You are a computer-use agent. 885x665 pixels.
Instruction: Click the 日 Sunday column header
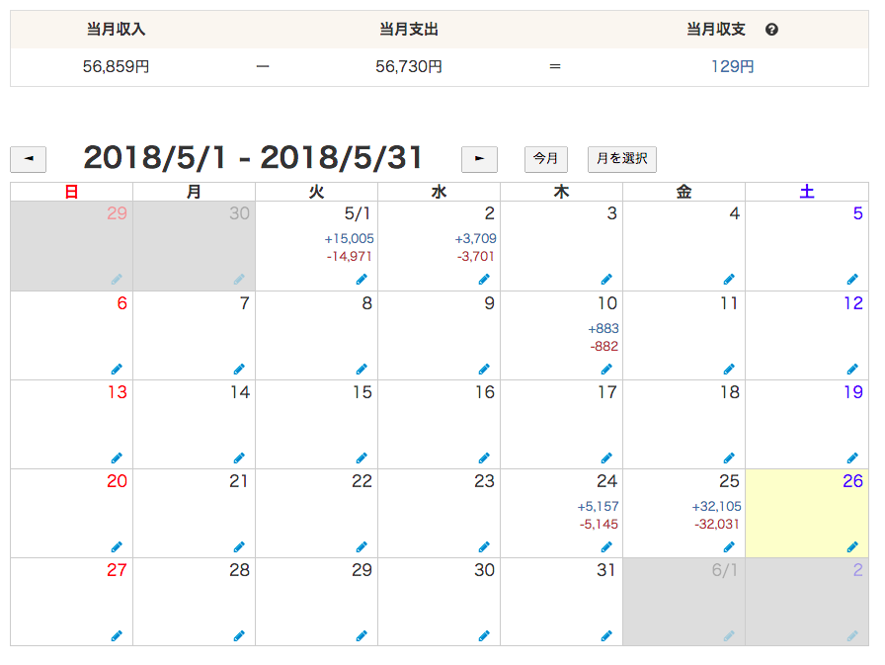click(71, 192)
